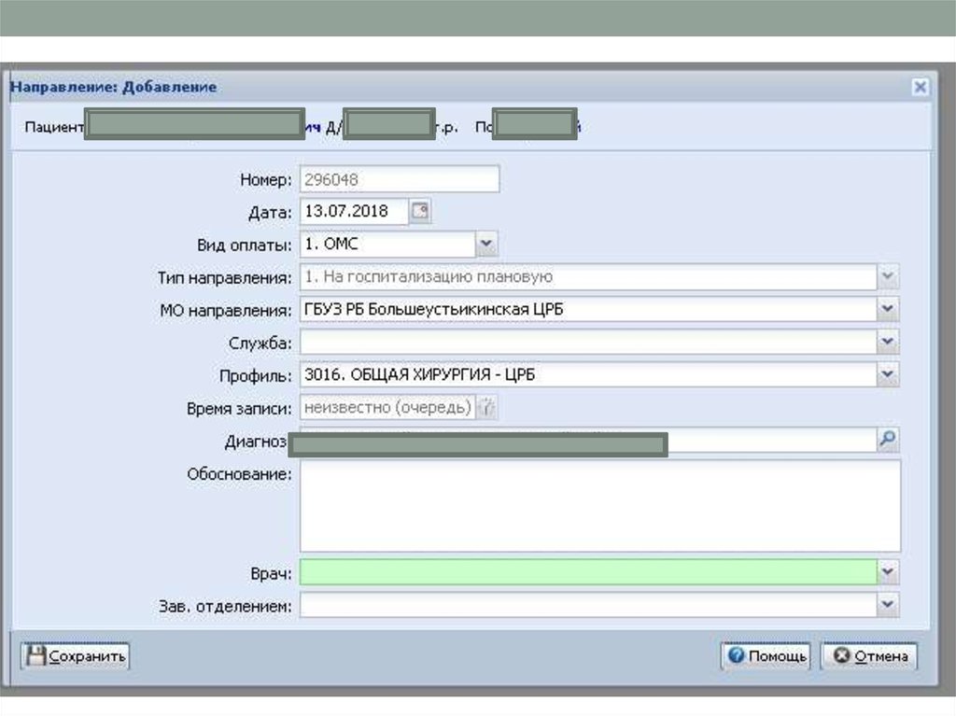
Task: Click the Помощь help button
Action: (x=766, y=656)
